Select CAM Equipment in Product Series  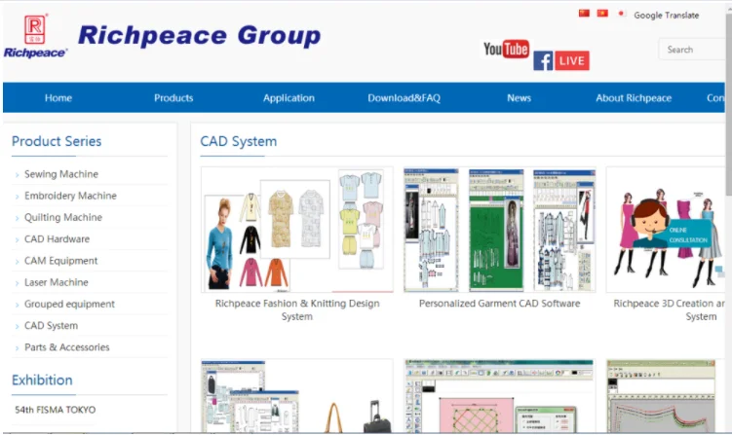pos(60,261)
